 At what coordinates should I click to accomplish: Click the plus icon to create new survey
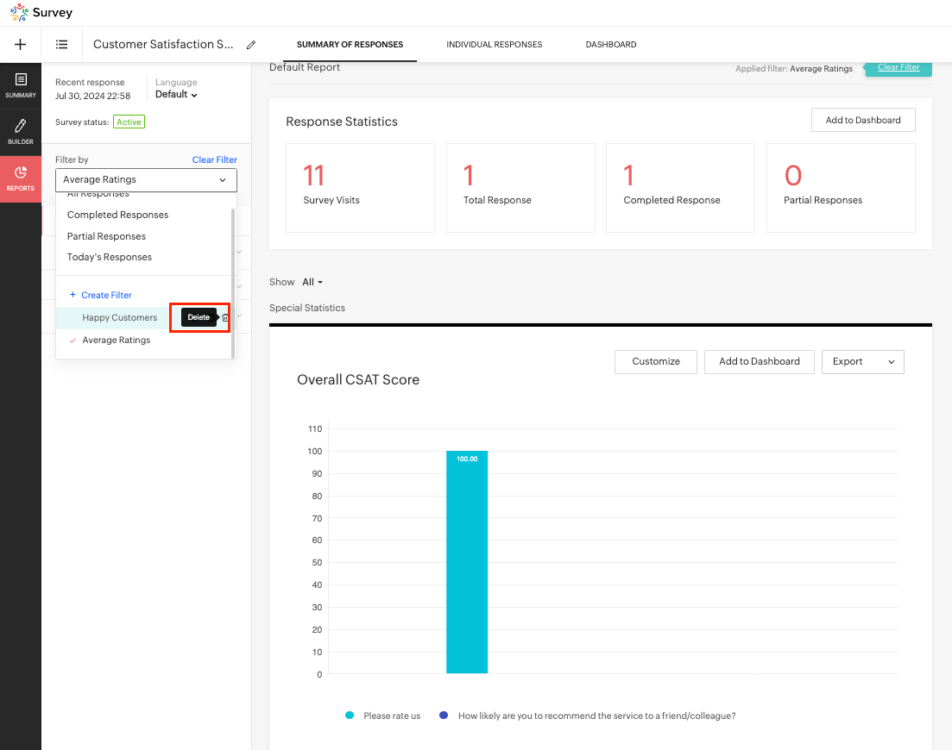[x=21, y=44]
